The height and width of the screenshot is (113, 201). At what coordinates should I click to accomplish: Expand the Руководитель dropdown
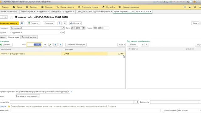tap(134, 102)
